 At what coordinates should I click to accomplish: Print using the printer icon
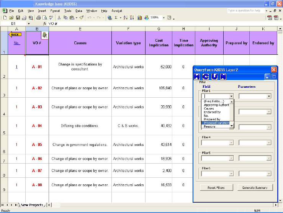click(x=38, y=18)
